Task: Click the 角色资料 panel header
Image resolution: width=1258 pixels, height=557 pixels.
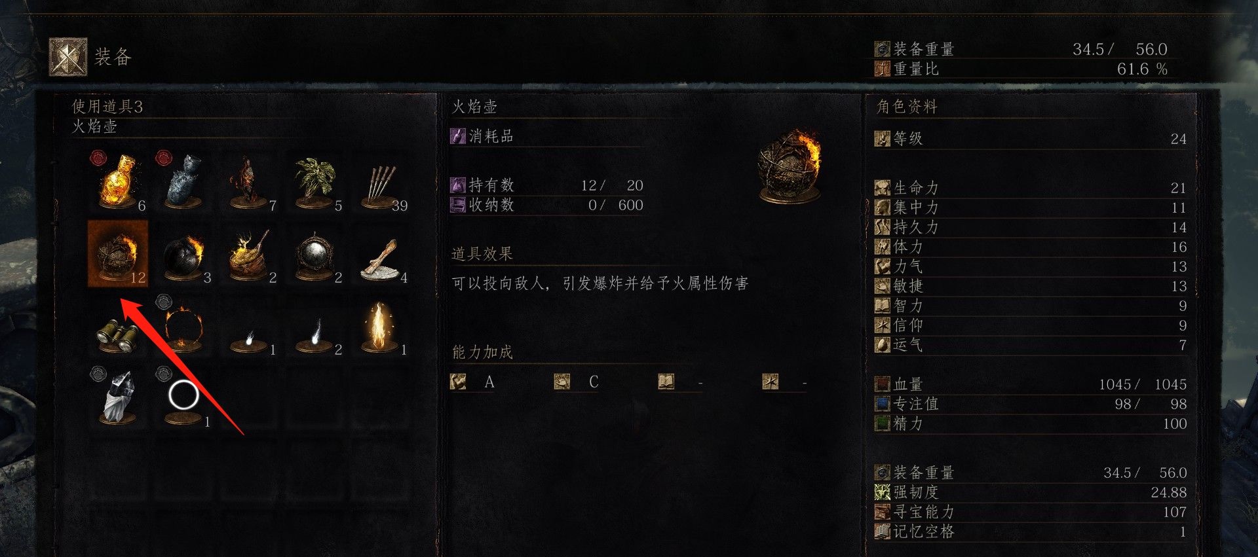Action: pyautogui.click(x=907, y=107)
